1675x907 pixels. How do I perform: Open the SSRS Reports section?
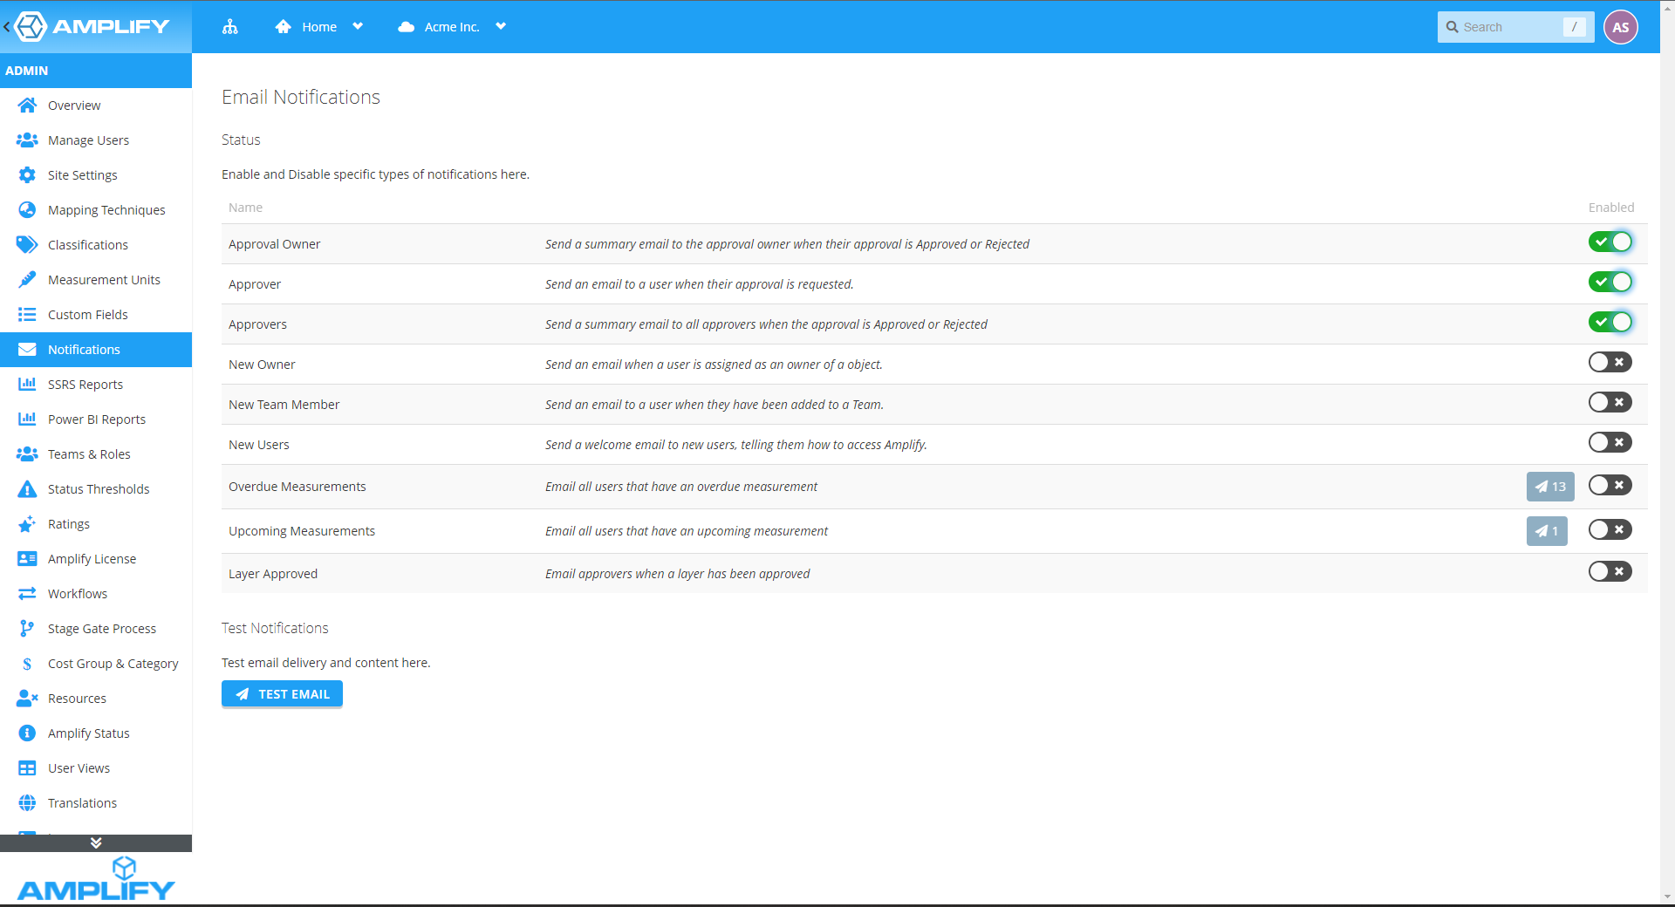click(85, 384)
